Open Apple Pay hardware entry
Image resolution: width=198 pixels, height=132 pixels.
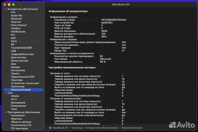tap(16, 15)
